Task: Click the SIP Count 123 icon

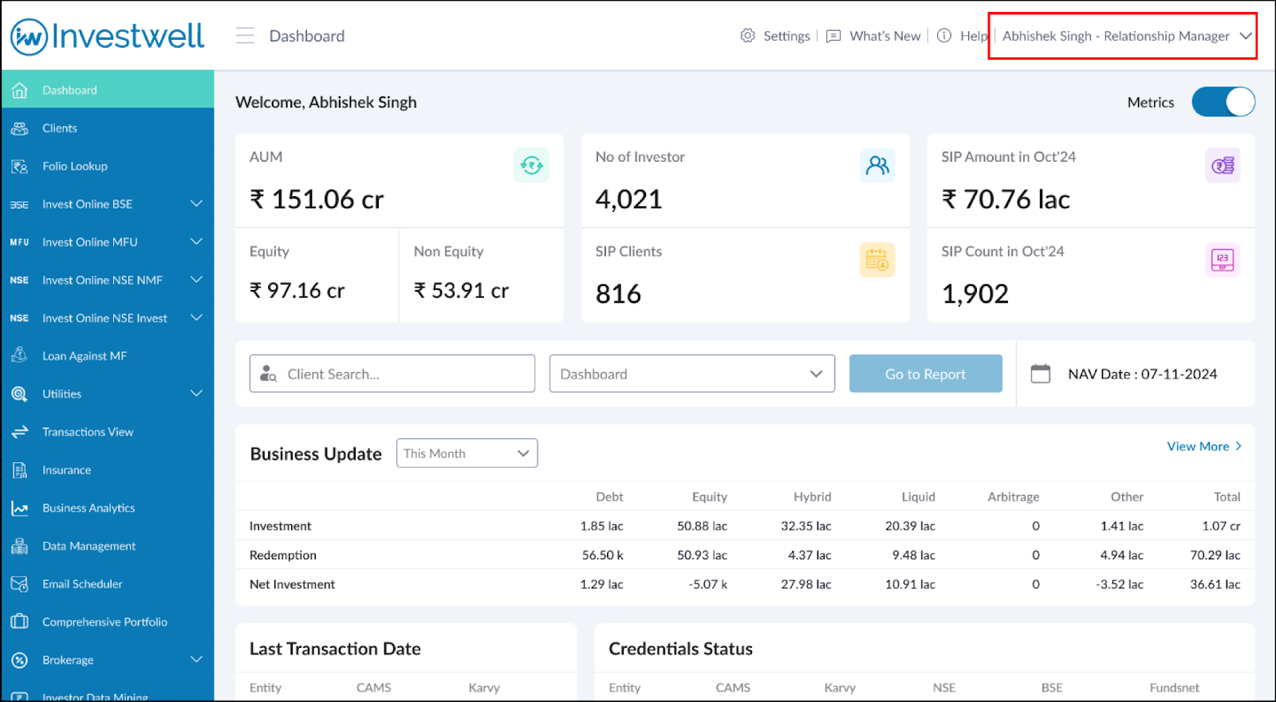Action: point(1223,260)
